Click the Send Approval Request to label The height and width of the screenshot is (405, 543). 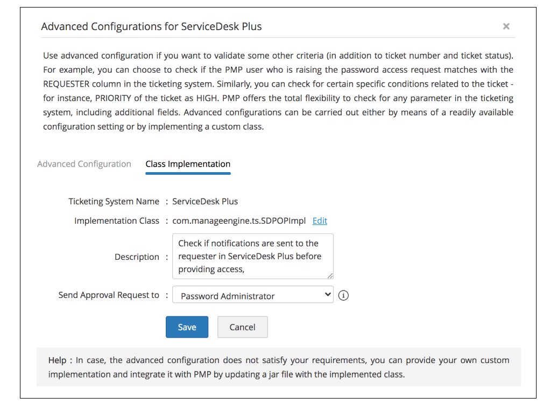pyautogui.click(x=109, y=295)
